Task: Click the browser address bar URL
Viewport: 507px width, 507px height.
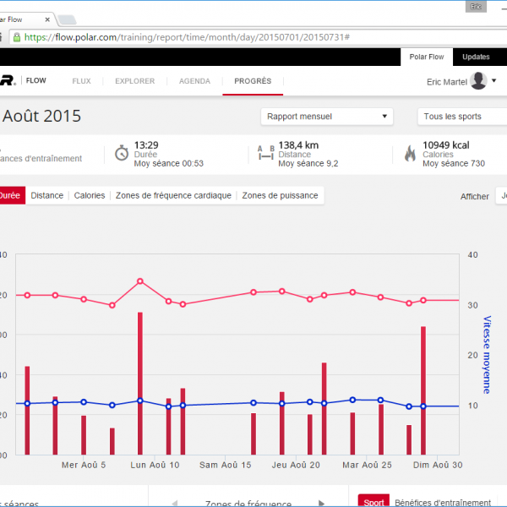Action: coord(186,37)
